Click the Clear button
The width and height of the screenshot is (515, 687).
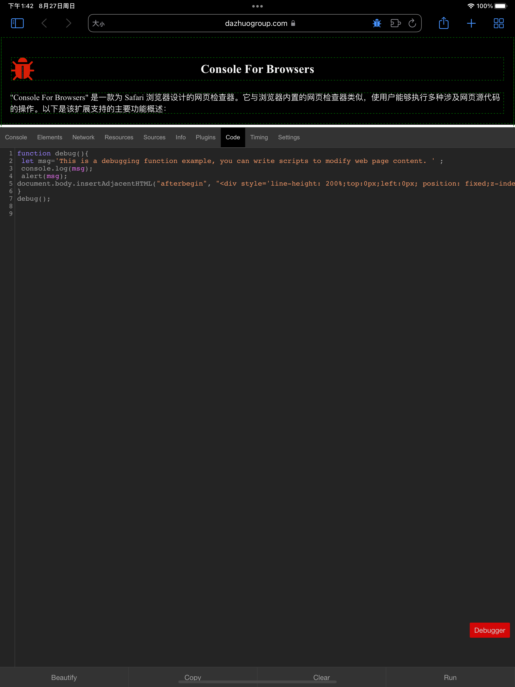tap(321, 677)
